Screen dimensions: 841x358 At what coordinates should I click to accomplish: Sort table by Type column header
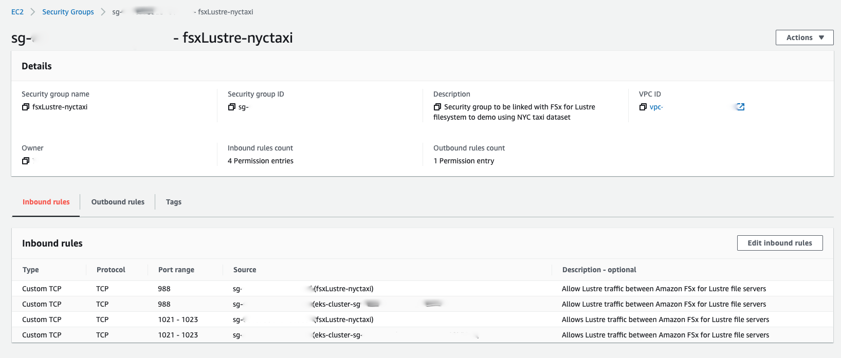coord(31,270)
